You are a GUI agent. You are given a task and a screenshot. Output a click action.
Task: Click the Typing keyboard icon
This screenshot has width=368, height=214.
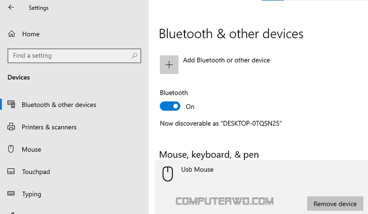(12, 194)
